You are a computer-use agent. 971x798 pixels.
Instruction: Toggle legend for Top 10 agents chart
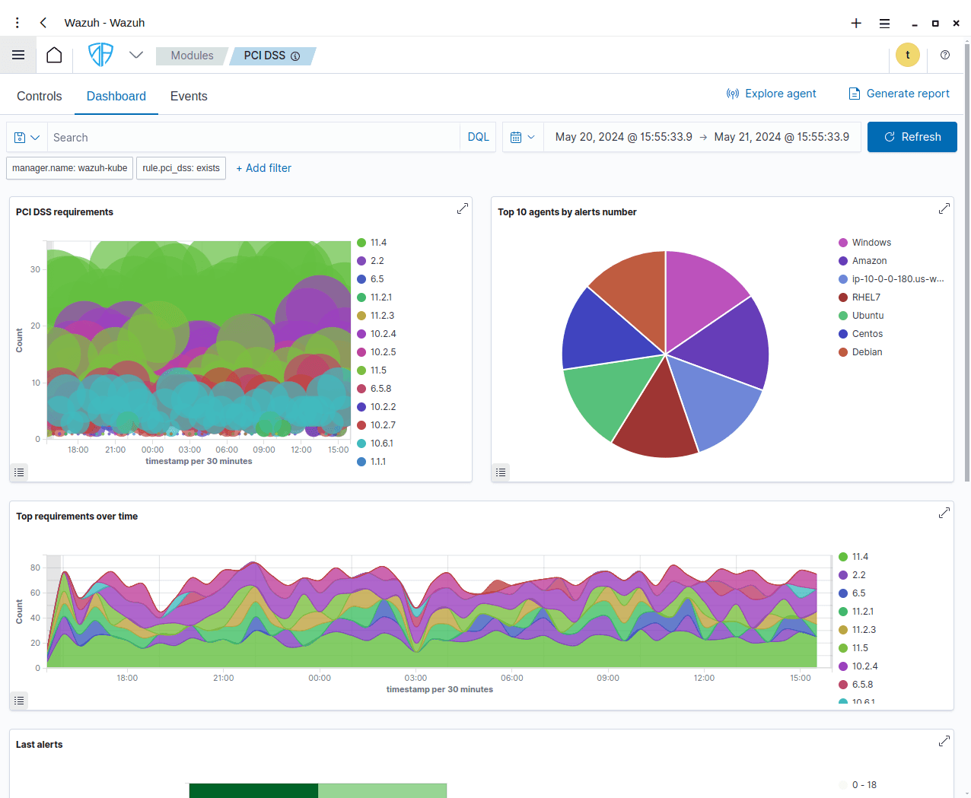(x=501, y=472)
